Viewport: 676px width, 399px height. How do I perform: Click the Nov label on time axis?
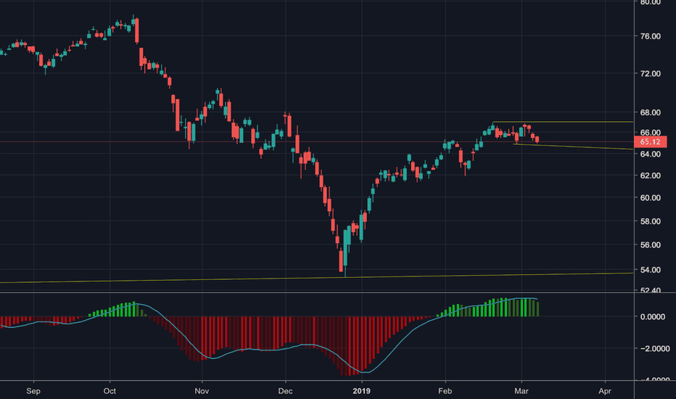click(202, 391)
